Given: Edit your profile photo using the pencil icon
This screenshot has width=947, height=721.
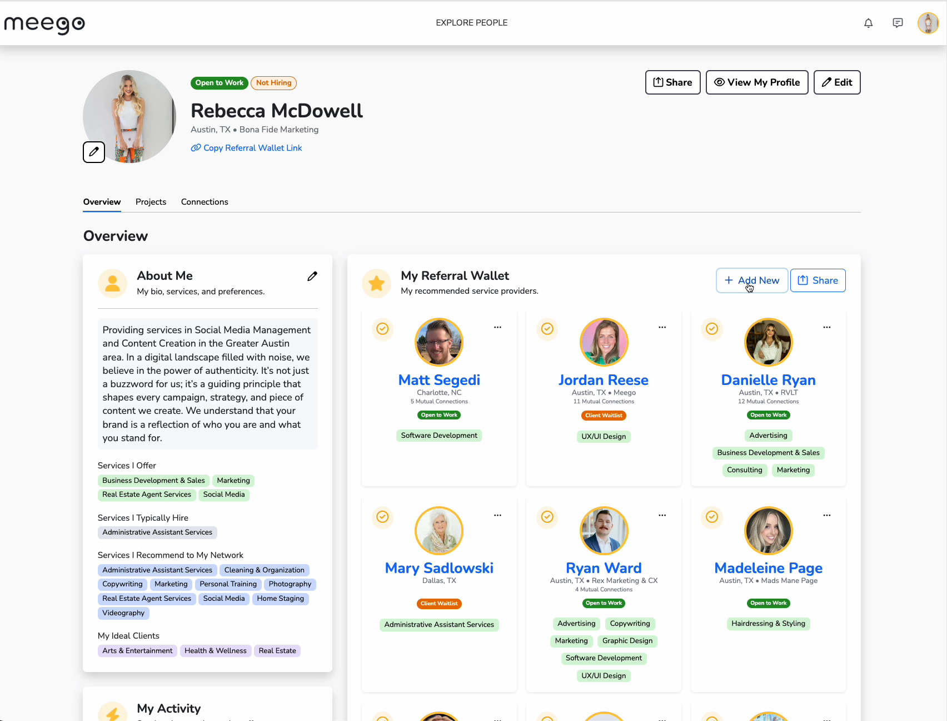Looking at the screenshot, I should coord(93,152).
